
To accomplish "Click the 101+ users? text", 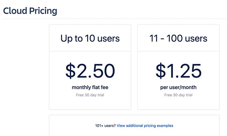I will [x=105, y=126].
